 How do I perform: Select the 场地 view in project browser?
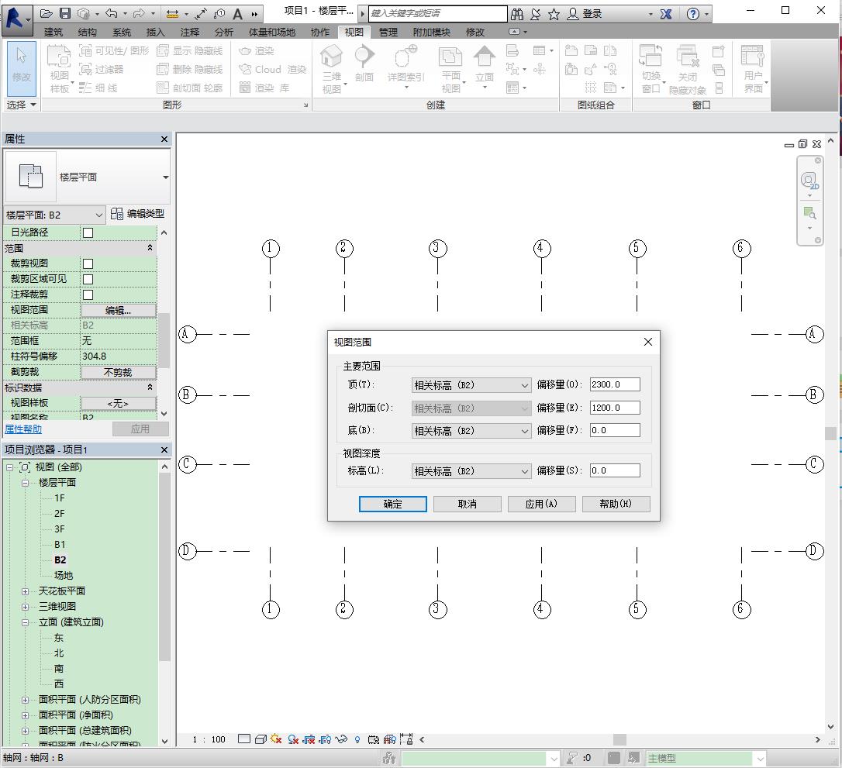[64, 575]
